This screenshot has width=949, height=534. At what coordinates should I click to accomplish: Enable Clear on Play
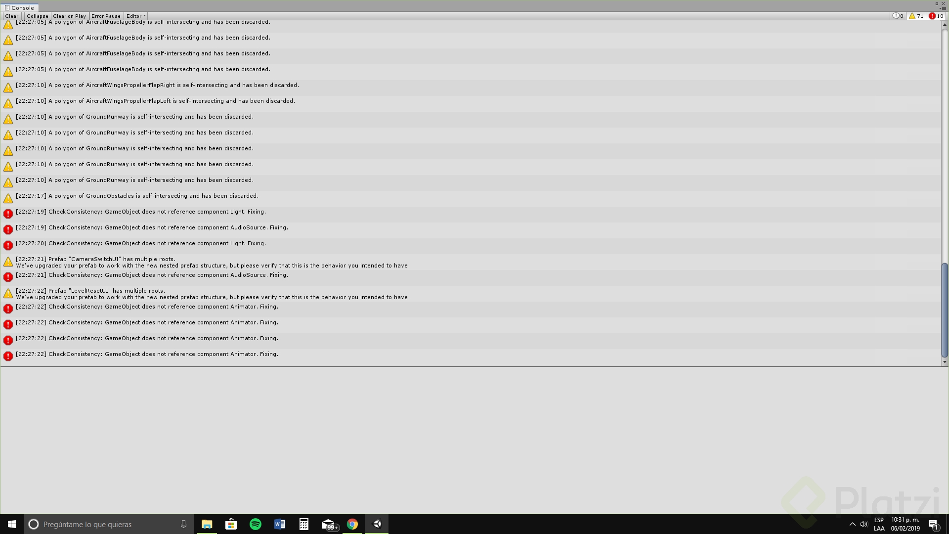pyautogui.click(x=70, y=16)
